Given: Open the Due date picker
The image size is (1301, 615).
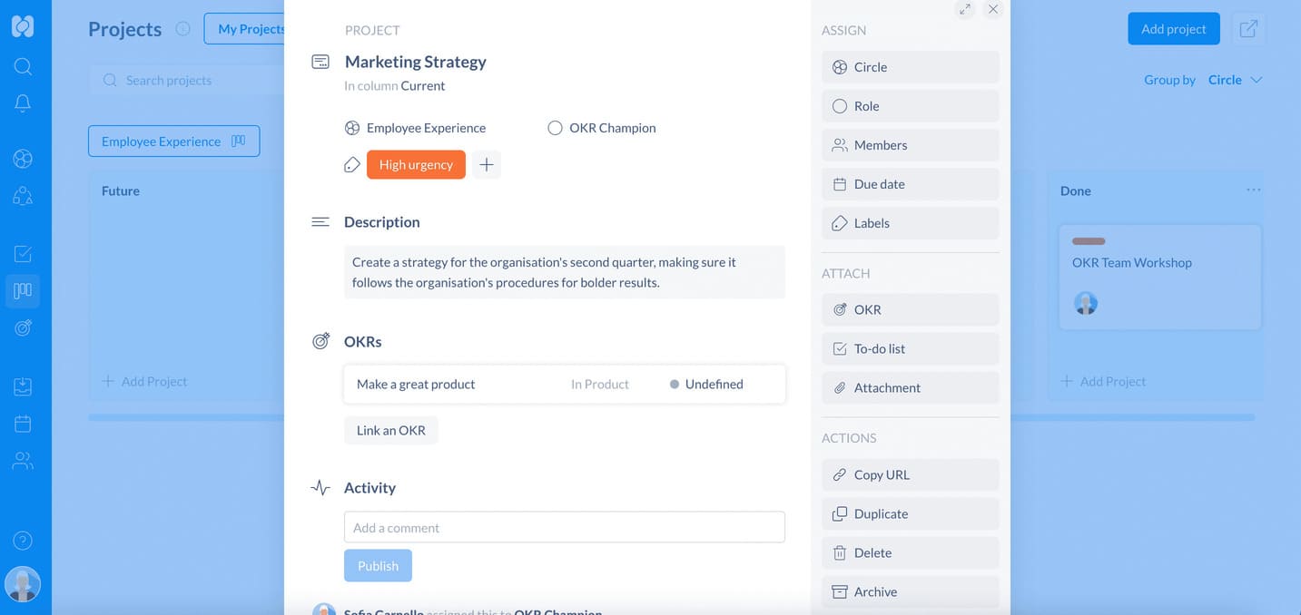Looking at the screenshot, I should click(x=910, y=184).
